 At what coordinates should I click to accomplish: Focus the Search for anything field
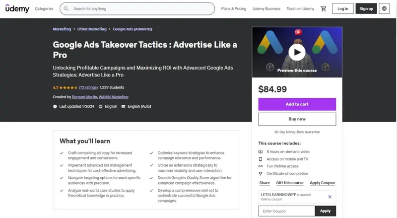coord(137,8)
